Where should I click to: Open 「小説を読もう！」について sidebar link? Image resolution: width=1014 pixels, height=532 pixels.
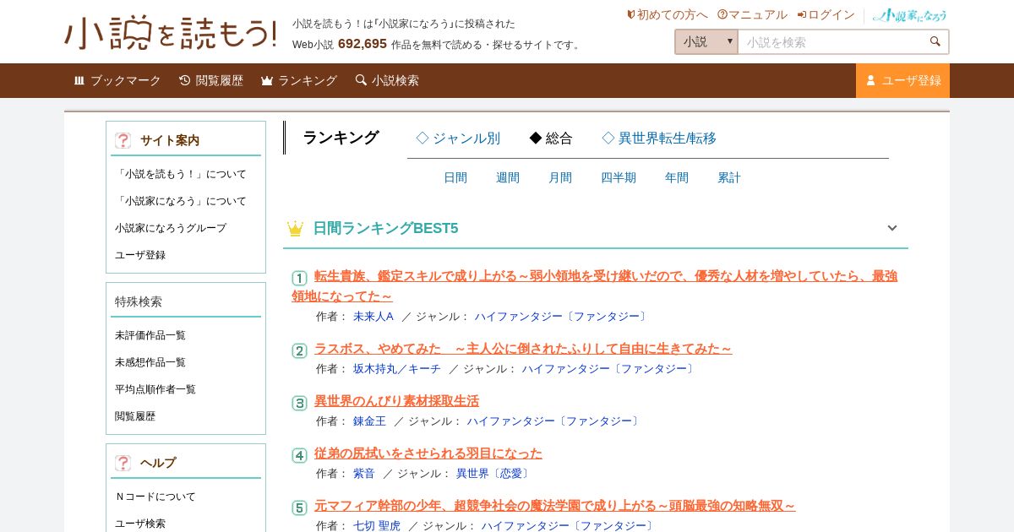click(181, 174)
